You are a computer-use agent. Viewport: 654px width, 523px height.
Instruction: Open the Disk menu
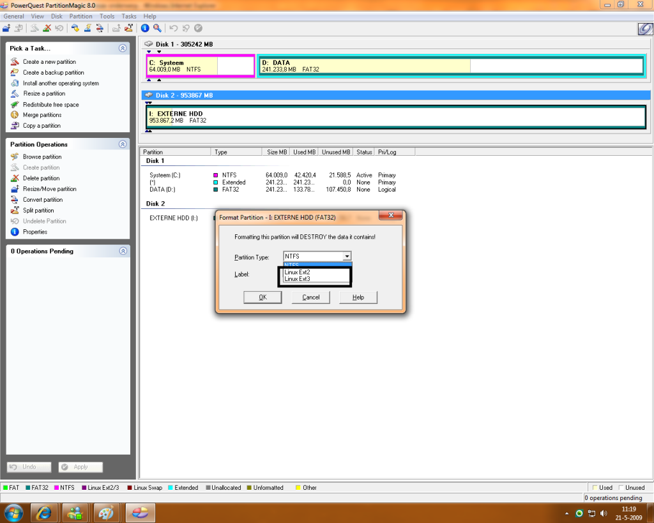[57, 16]
